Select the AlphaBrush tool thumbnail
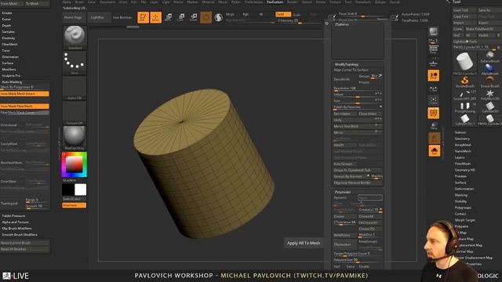The width and height of the screenshot is (502, 282). click(489, 69)
